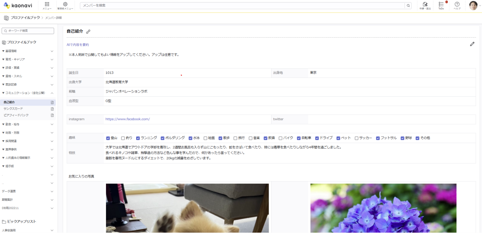The image size is (482, 233).
Task: Open the 管理者メニュー gear icon
Action: coord(65,4)
